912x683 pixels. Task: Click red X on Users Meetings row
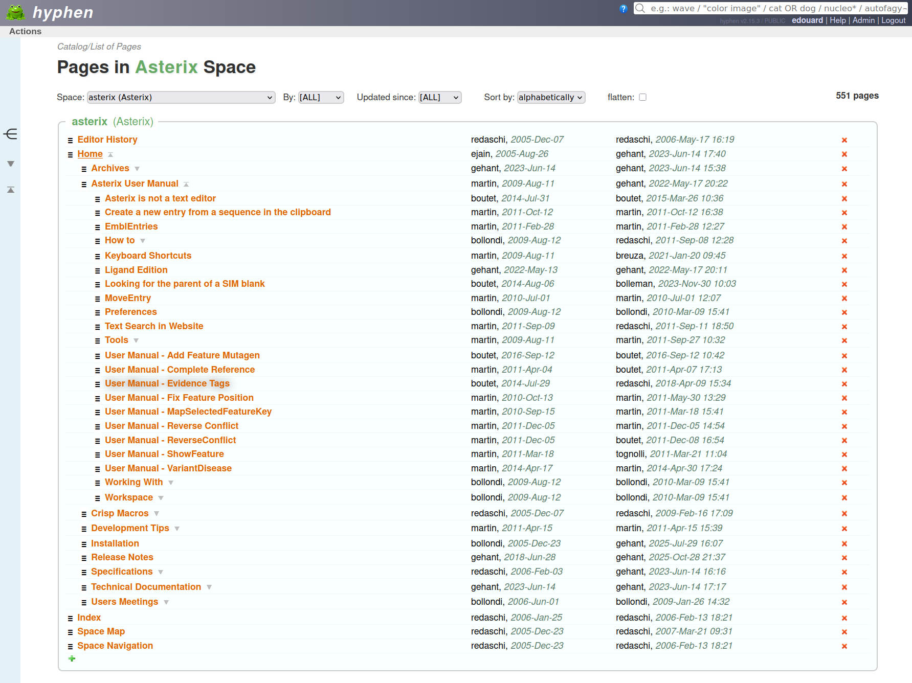[844, 602]
